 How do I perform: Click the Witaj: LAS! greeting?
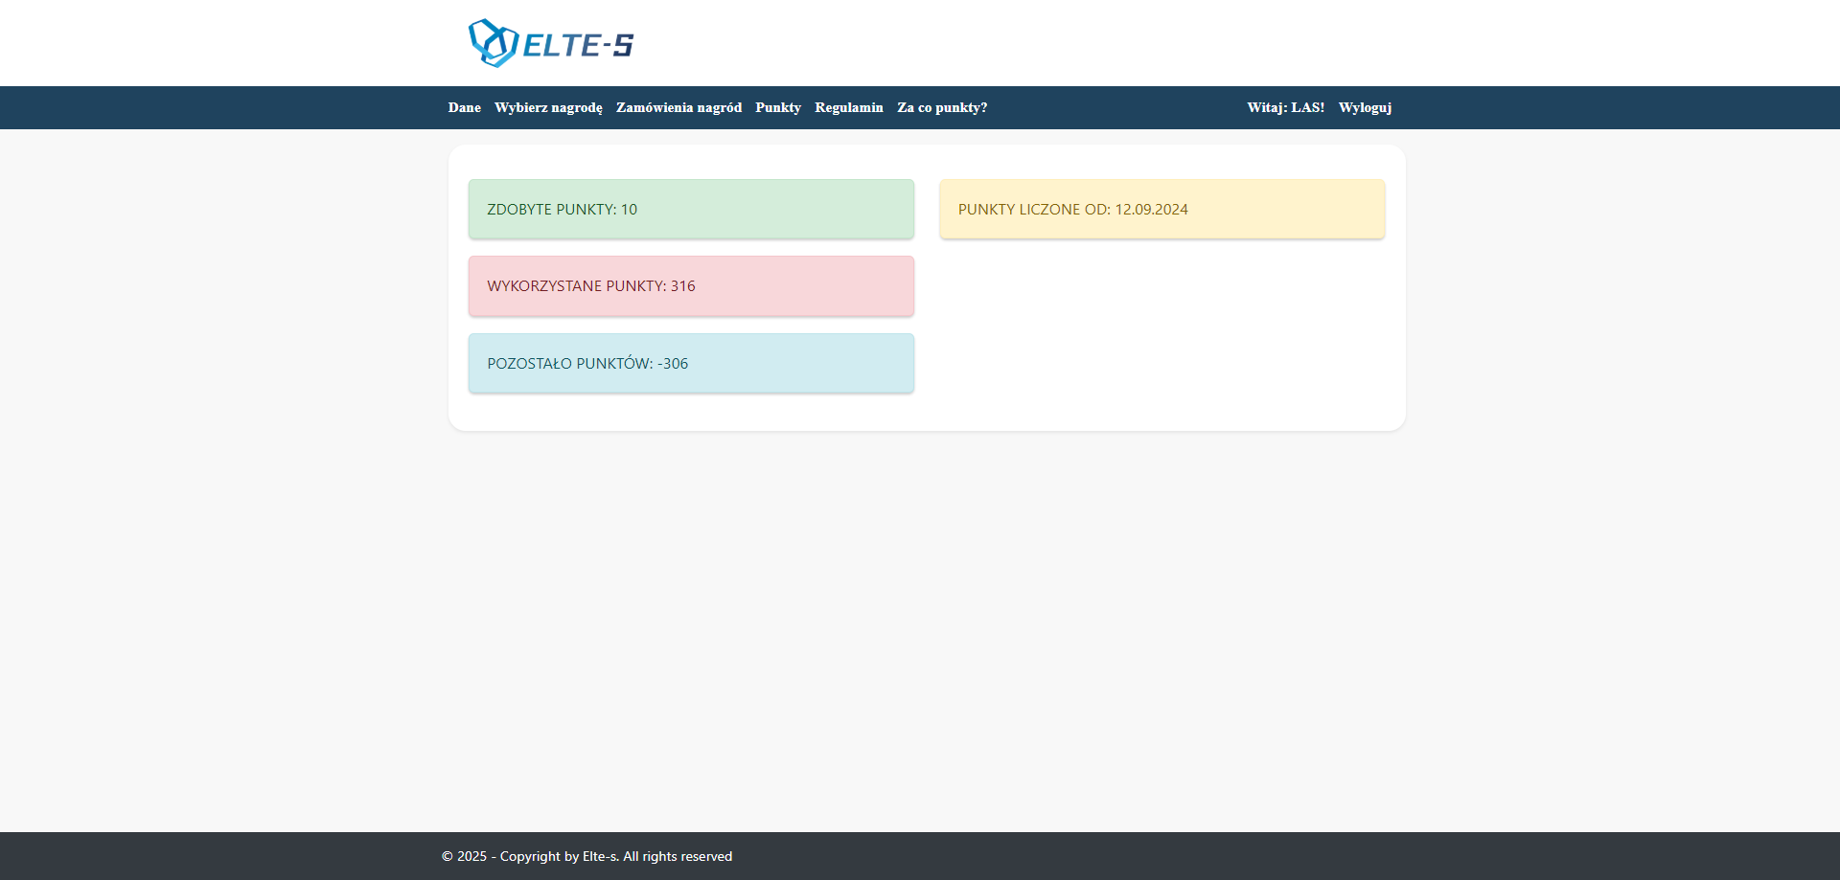1285,107
